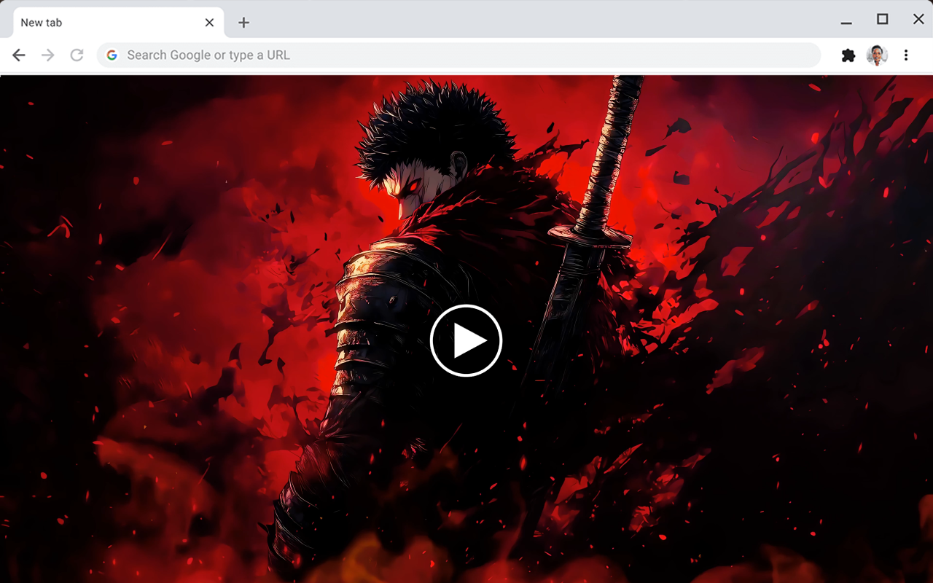Image resolution: width=933 pixels, height=583 pixels.
Task: Play the wallpaper video
Action: pyautogui.click(x=466, y=340)
